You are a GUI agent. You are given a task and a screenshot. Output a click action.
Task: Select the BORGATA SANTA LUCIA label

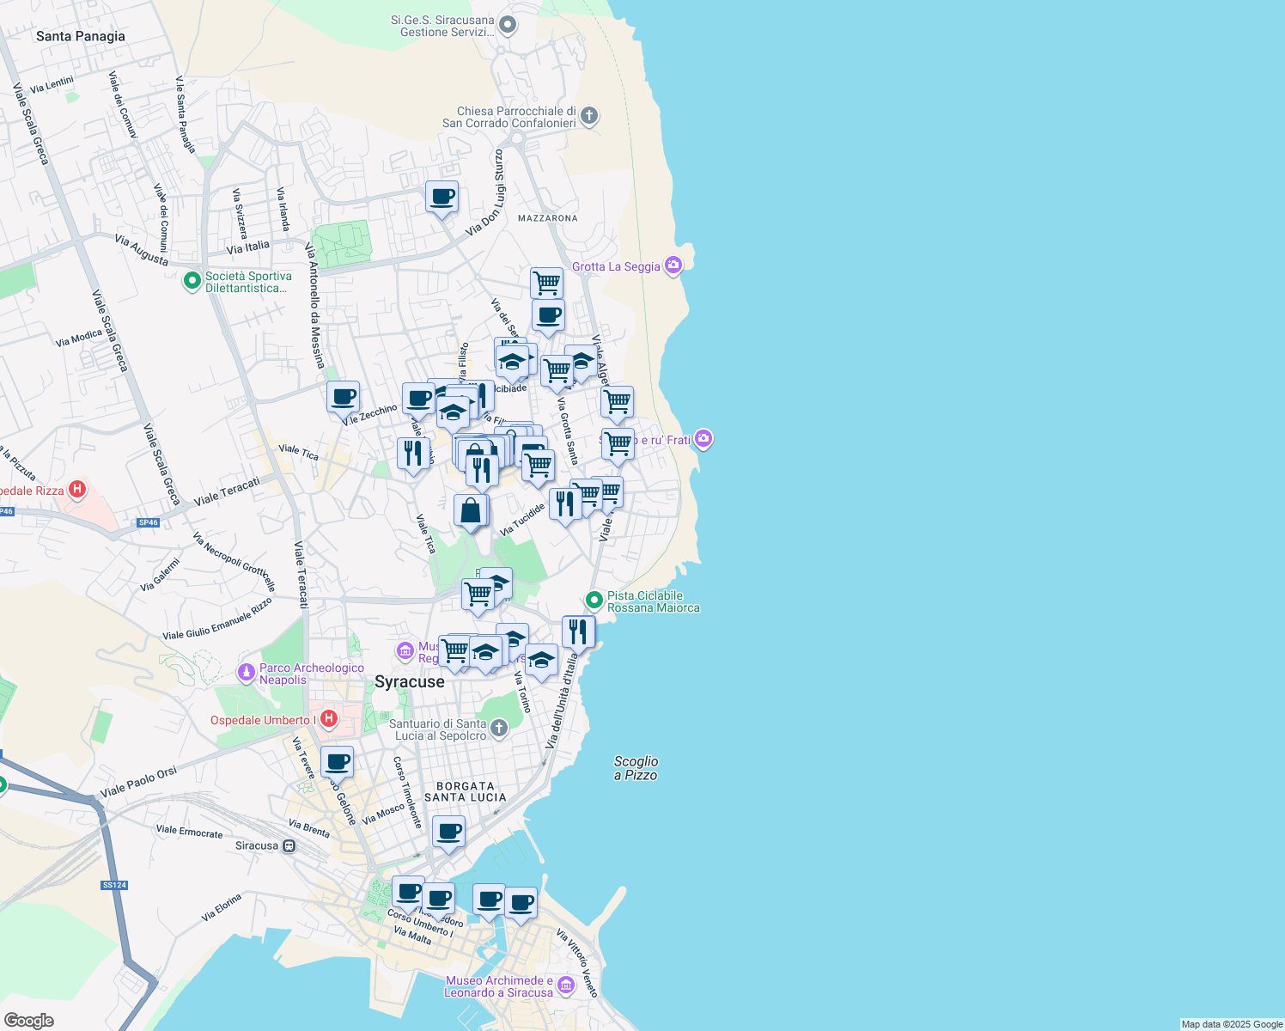[466, 792]
